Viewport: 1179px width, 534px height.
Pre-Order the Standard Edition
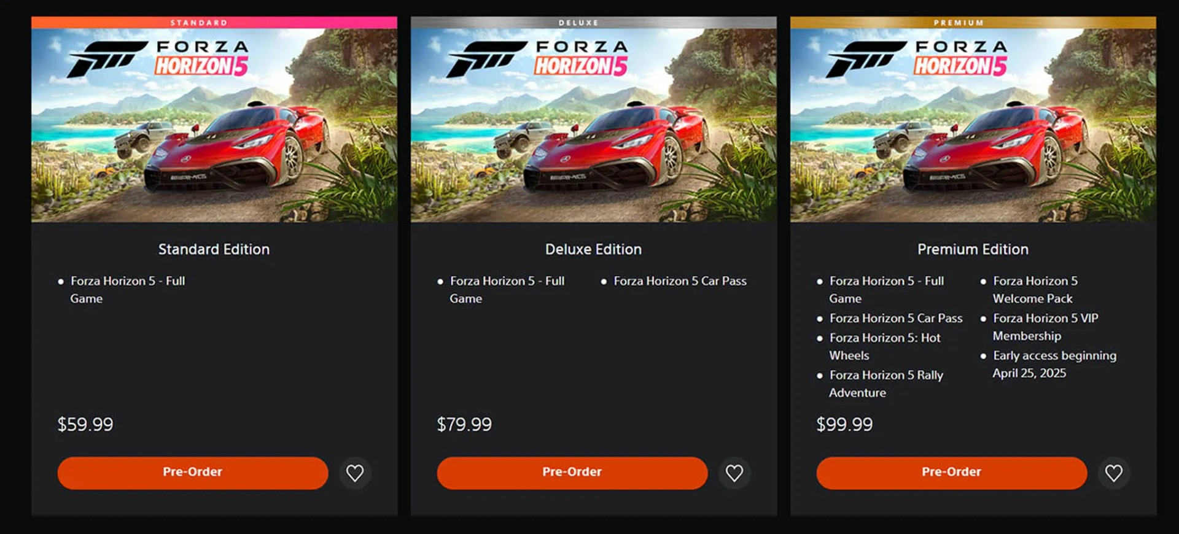coord(192,473)
